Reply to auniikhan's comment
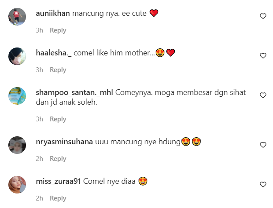Image resolution: width=273 pixels, height=208 pixels. coord(58,30)
